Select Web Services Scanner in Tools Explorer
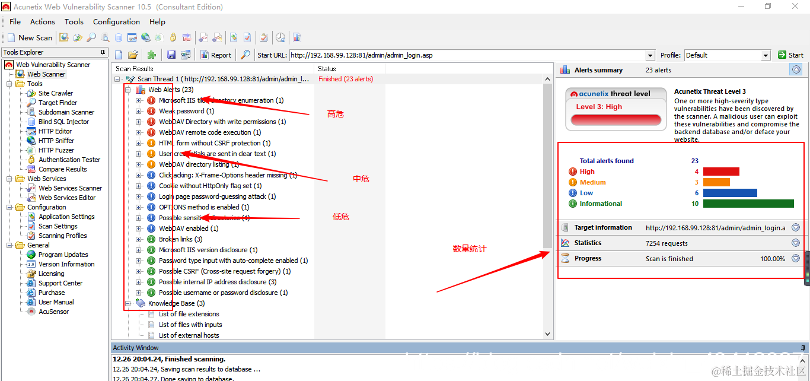Image resolution: width=810 pixels, height=381 pixels. pyautogui.click(x=71, y=188)
